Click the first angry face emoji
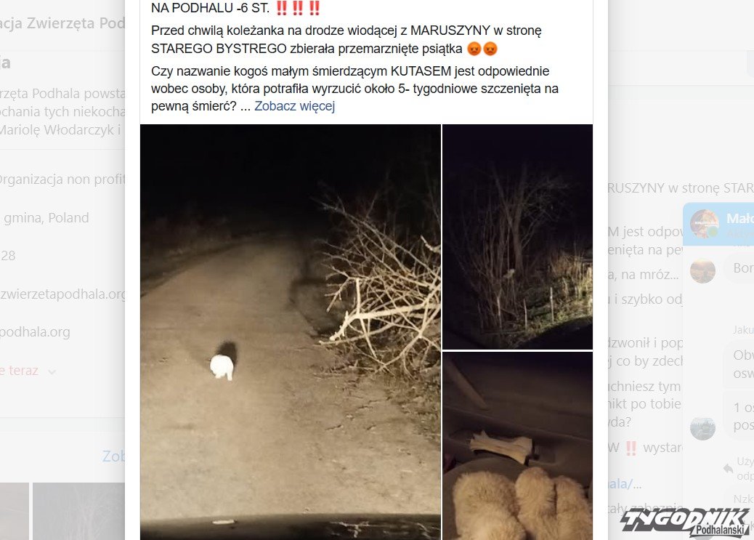Screen dimensions: 754x540 pos(474,49)
